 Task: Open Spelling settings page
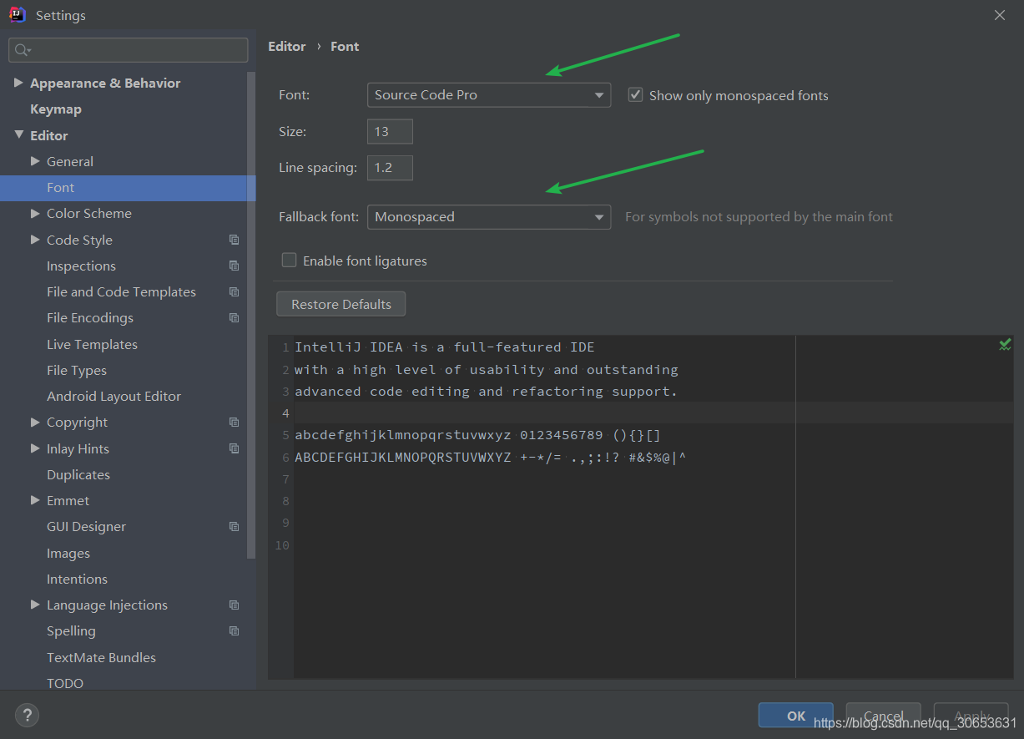tap(71, 630)
